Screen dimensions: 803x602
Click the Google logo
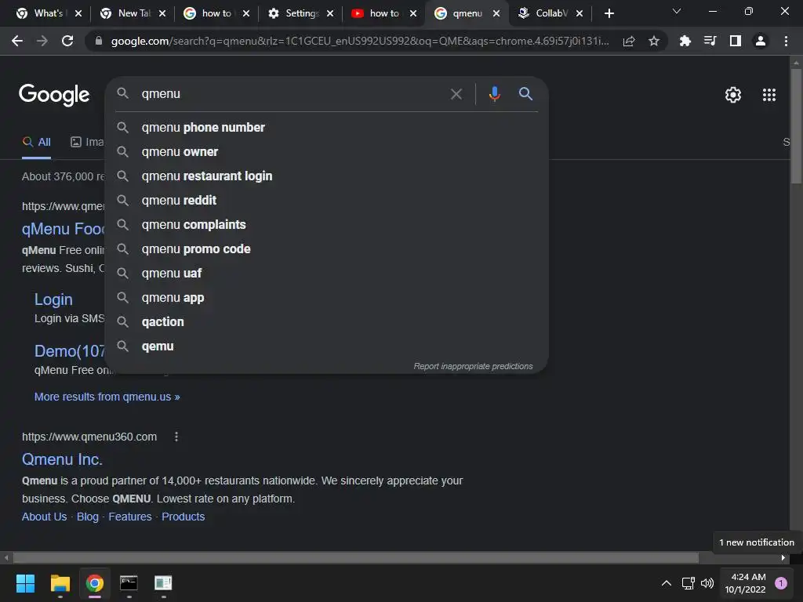(54, 95)
